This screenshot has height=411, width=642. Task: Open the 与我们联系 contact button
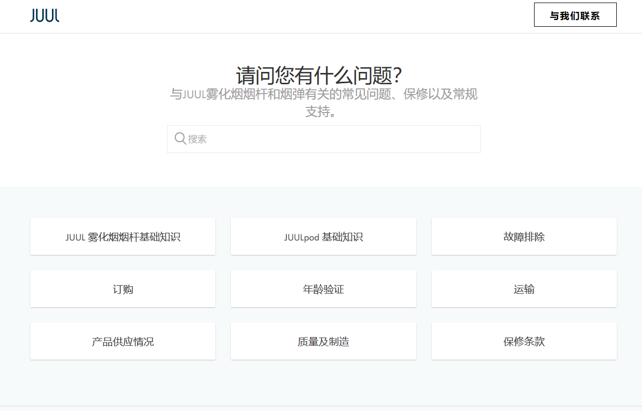coord(575,15)
